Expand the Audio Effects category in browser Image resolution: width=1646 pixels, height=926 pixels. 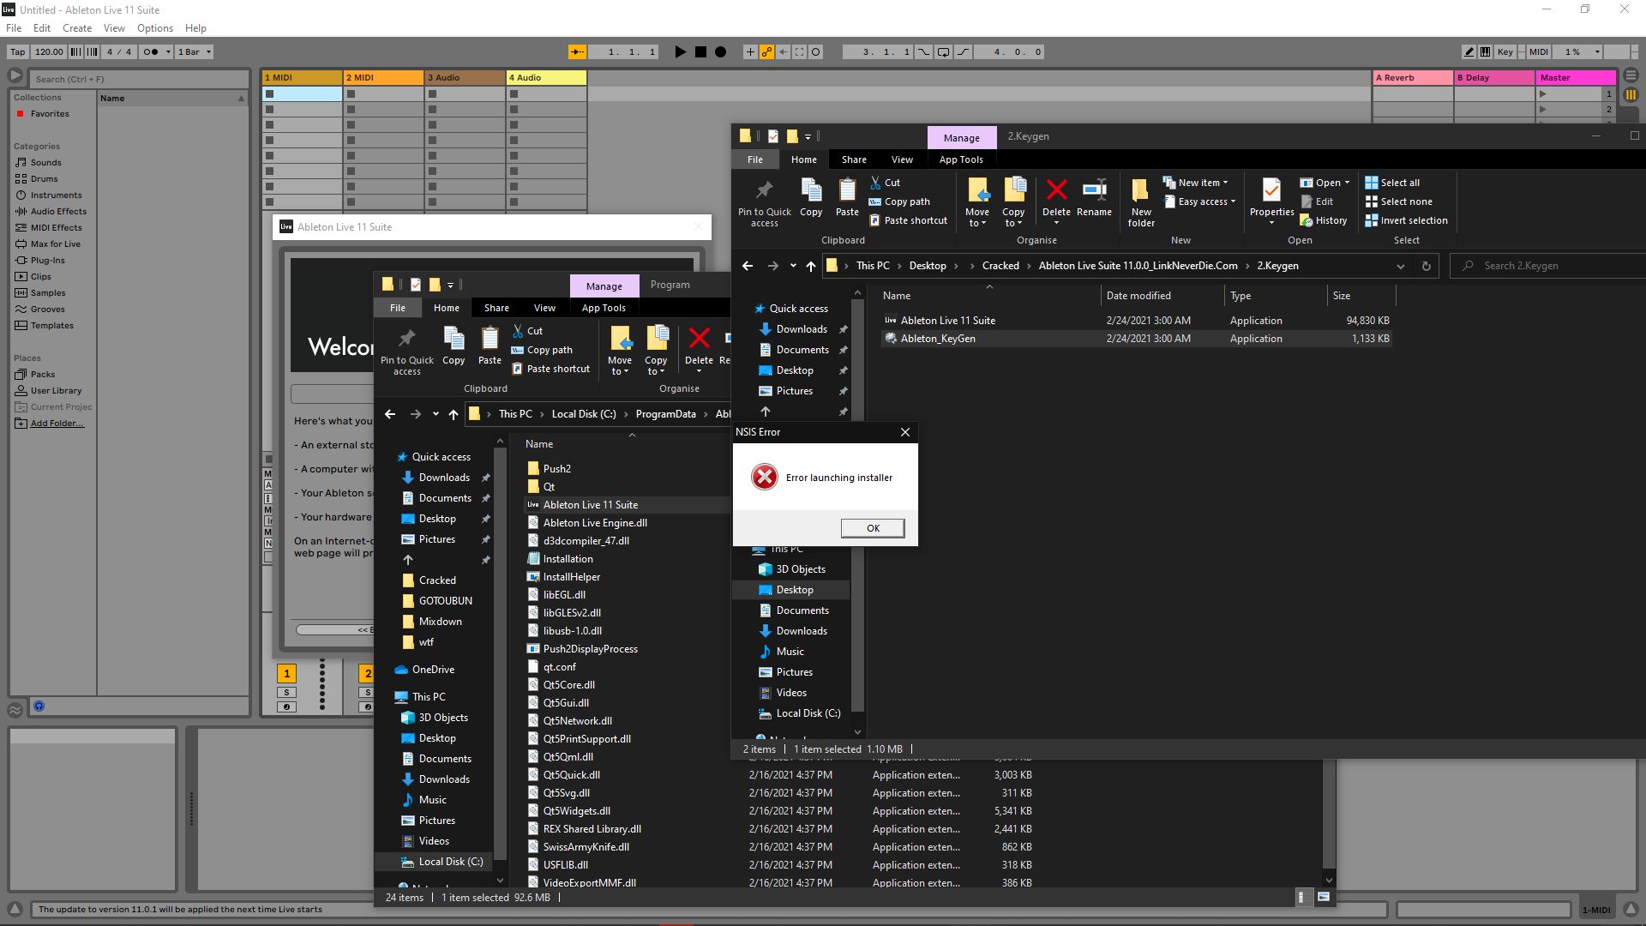click(57, 210)
